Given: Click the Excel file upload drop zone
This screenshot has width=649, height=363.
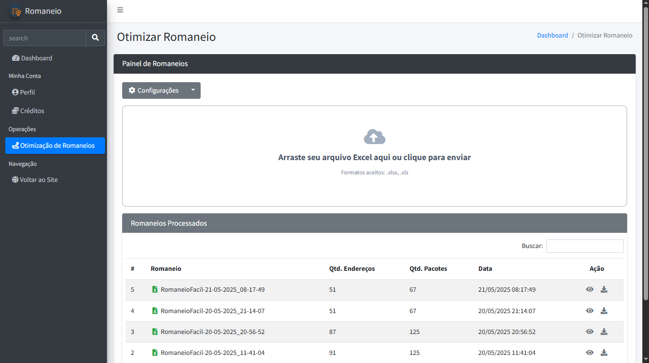Looking at the screenshot, I should [x=375, y=156].
